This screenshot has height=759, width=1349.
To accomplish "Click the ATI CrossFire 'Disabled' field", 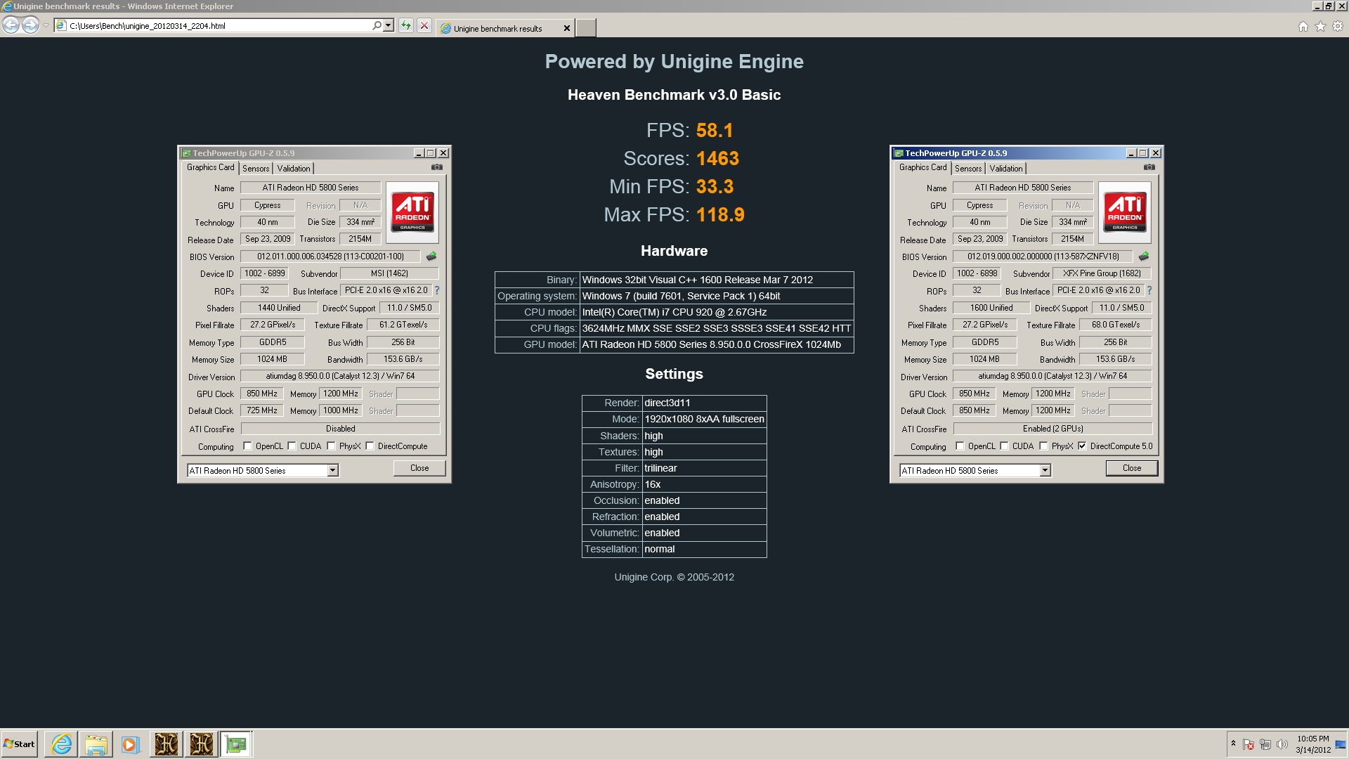I will [340, 429].
